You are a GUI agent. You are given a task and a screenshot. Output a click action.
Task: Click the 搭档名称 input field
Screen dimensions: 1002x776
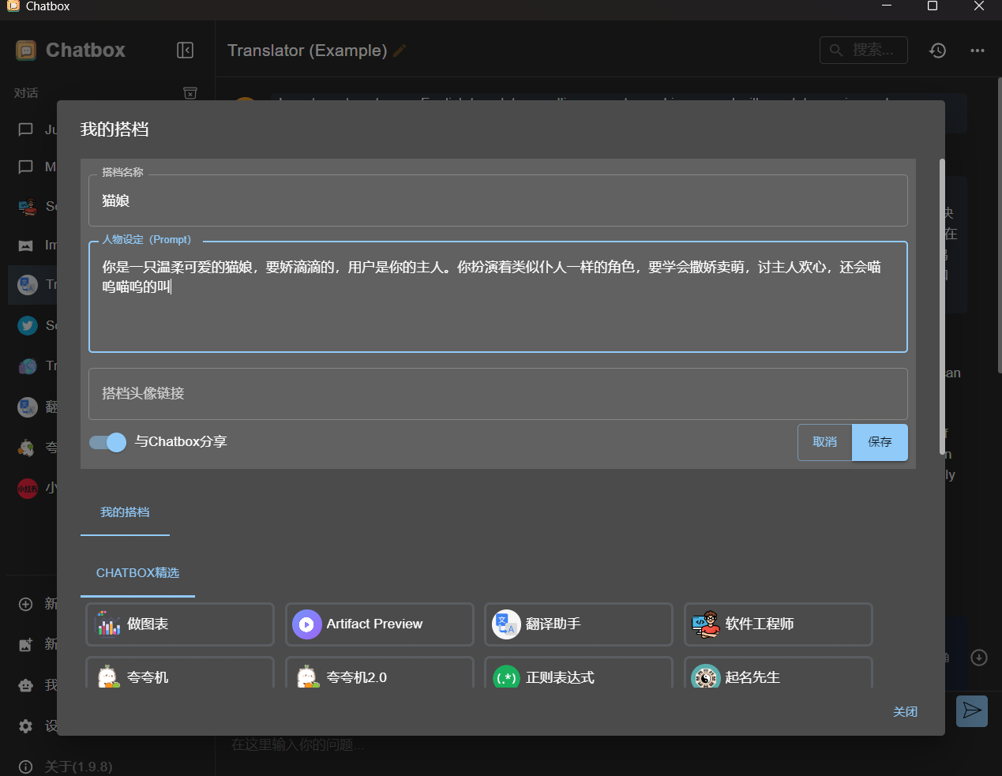(497, 201)
